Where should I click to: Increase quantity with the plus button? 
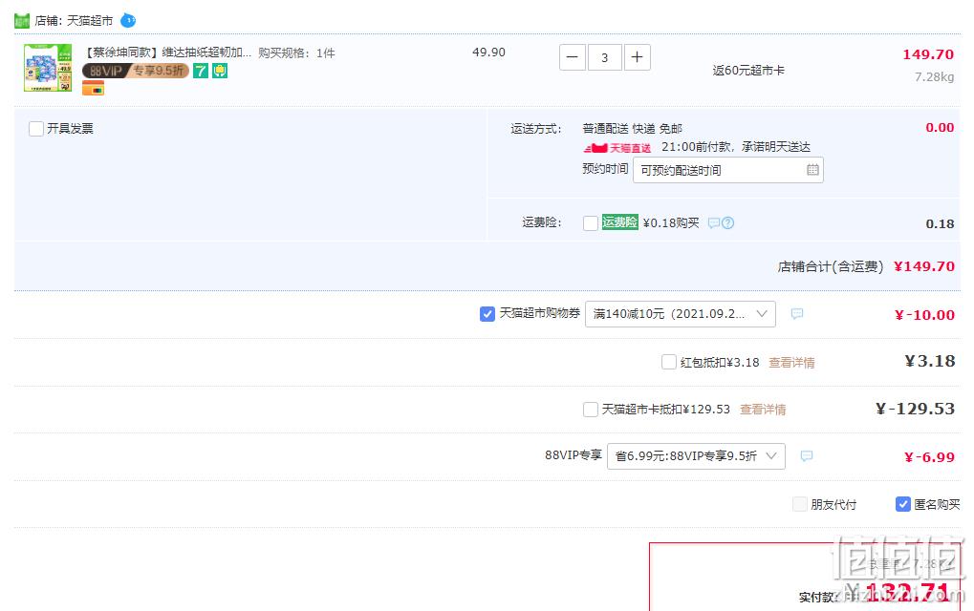pos(638,57)
